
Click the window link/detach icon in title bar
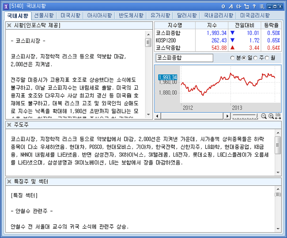click(x=246, y=6)
